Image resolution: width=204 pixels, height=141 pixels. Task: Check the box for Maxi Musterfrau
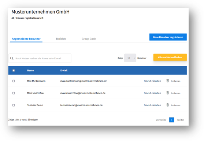(x=14, y=93)
